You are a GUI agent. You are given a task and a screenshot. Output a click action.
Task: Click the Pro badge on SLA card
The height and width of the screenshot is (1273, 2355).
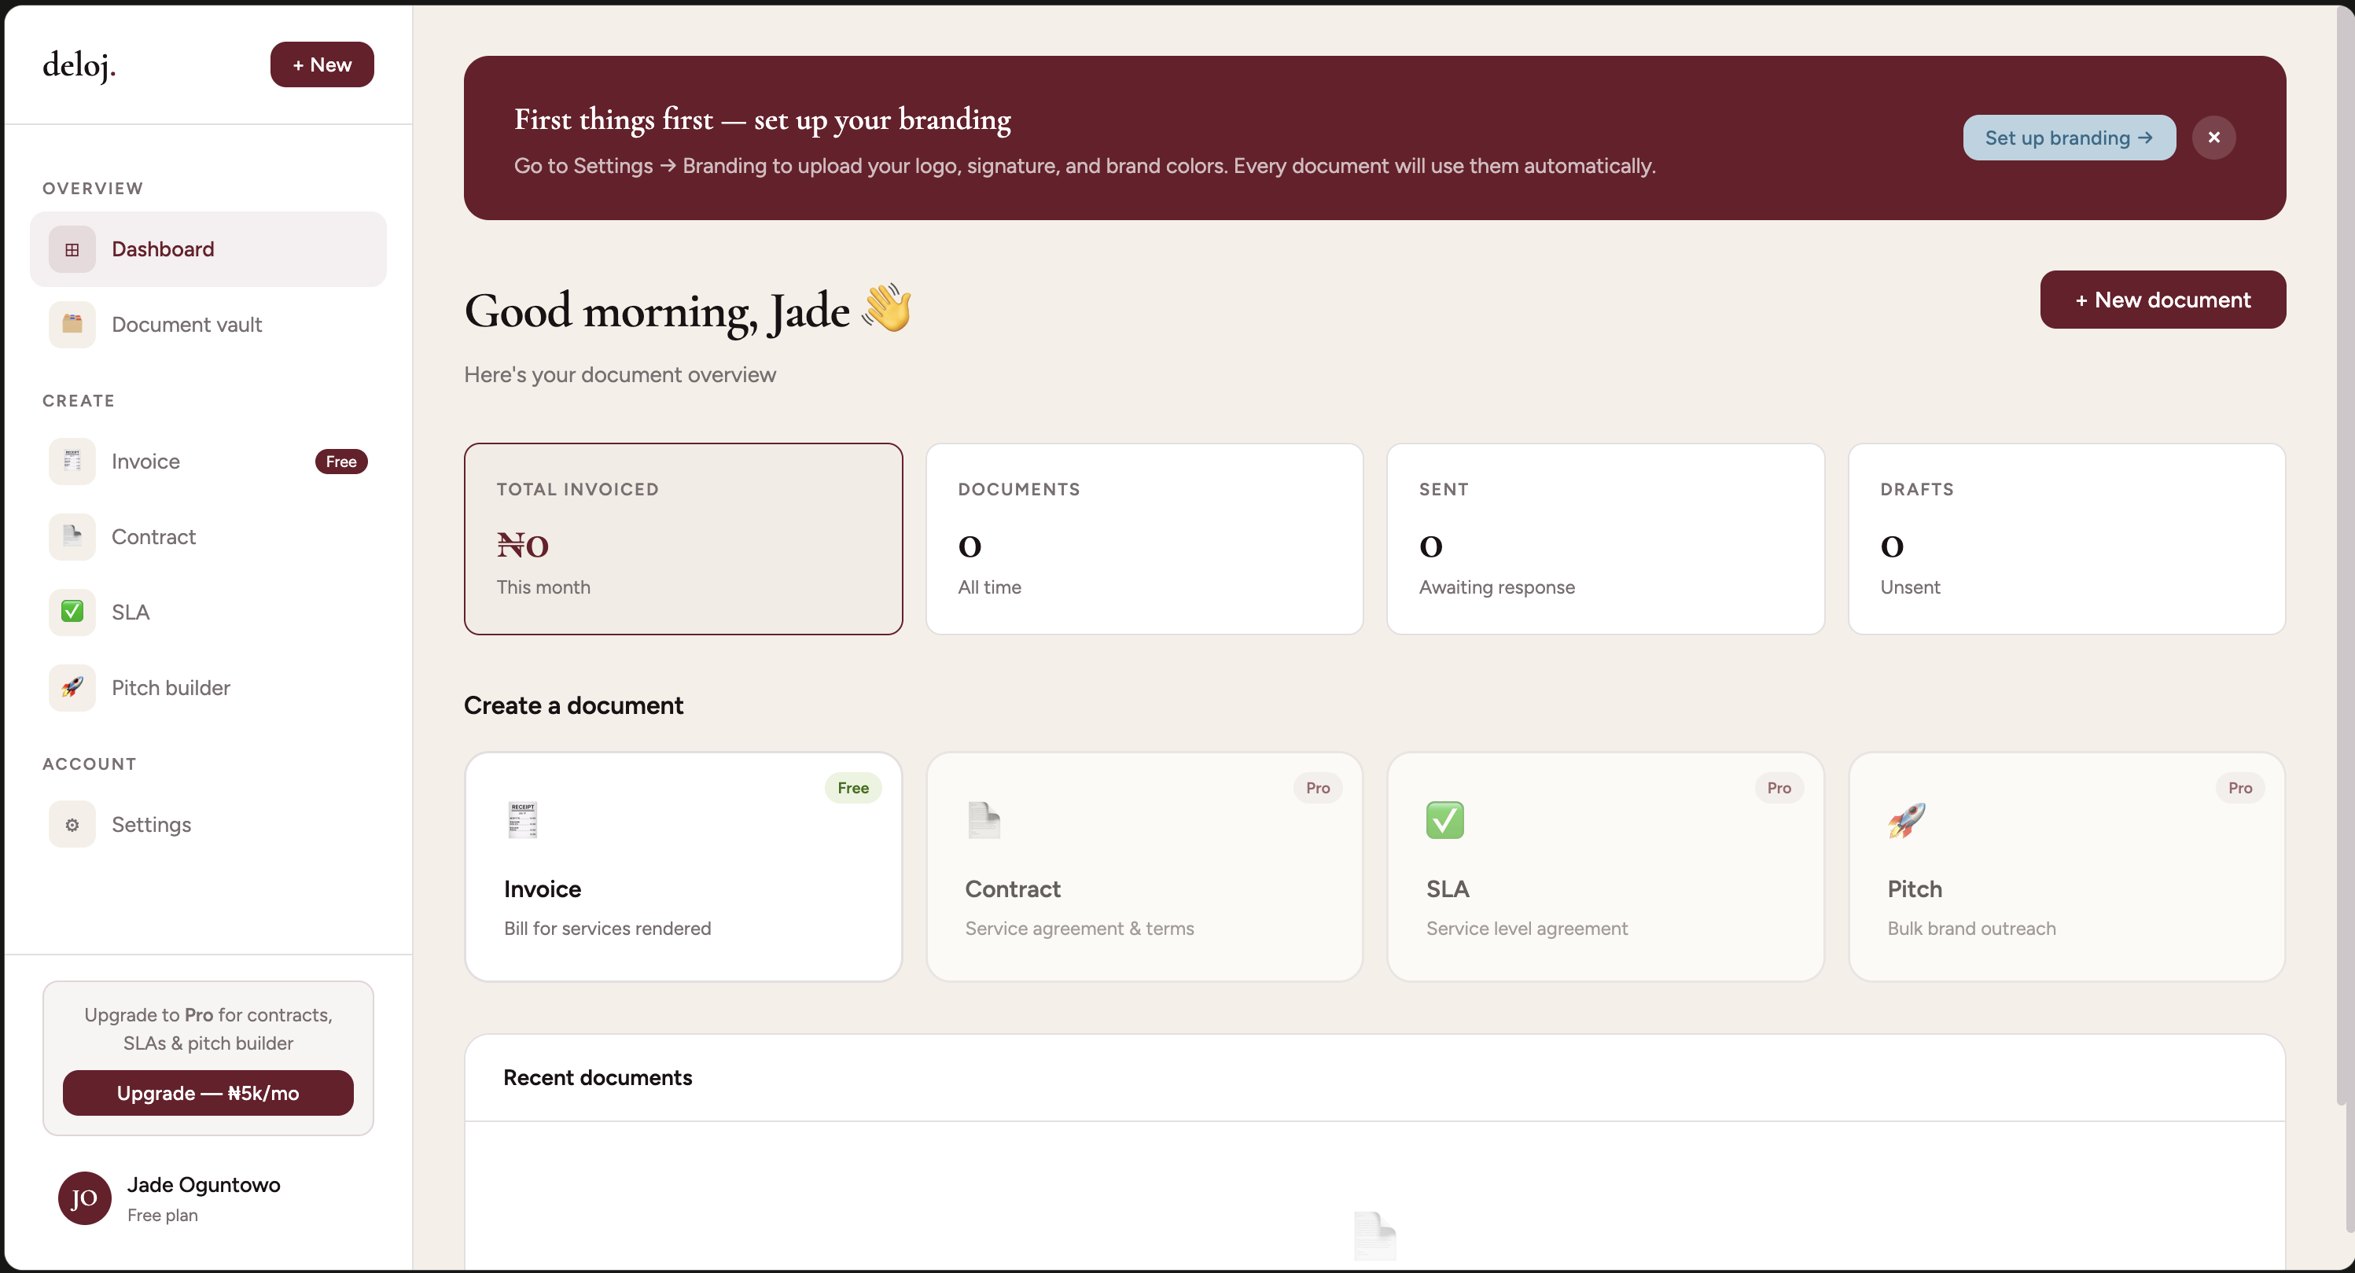[x=1779, y=788]
